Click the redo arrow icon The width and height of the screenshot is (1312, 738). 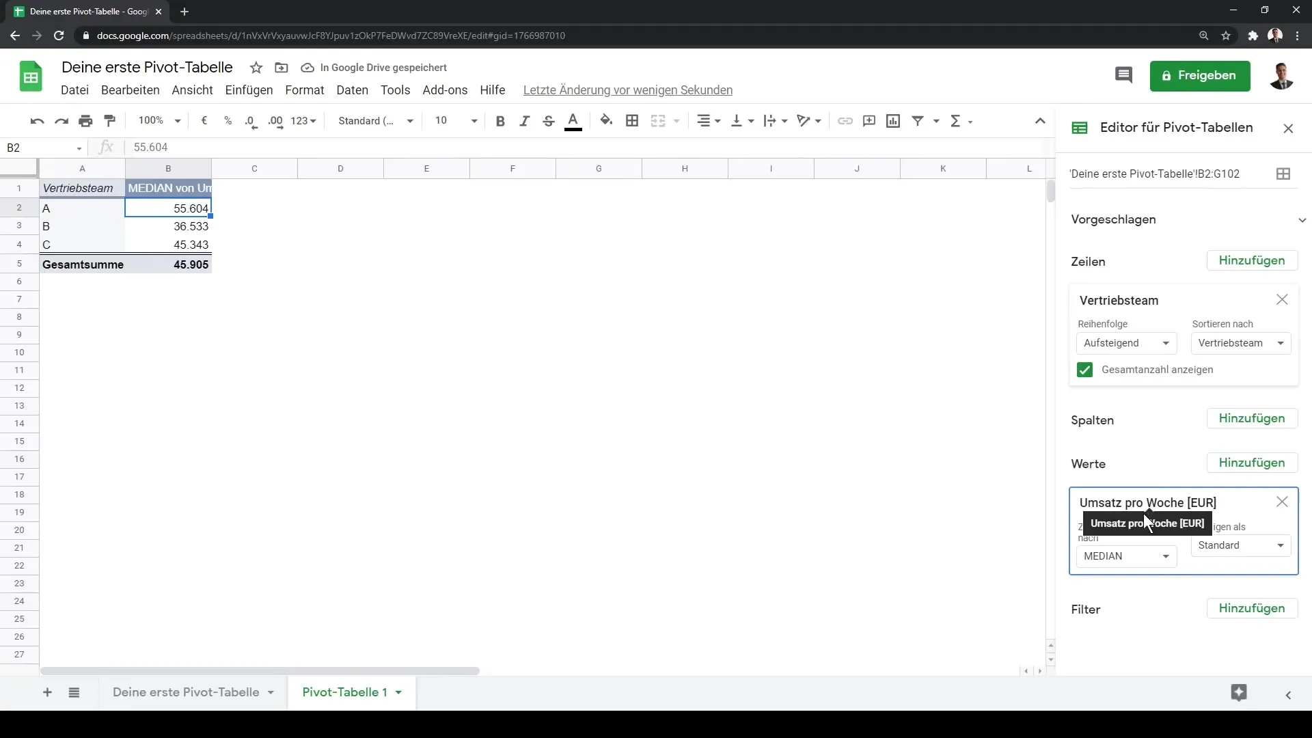pos(61,121)
